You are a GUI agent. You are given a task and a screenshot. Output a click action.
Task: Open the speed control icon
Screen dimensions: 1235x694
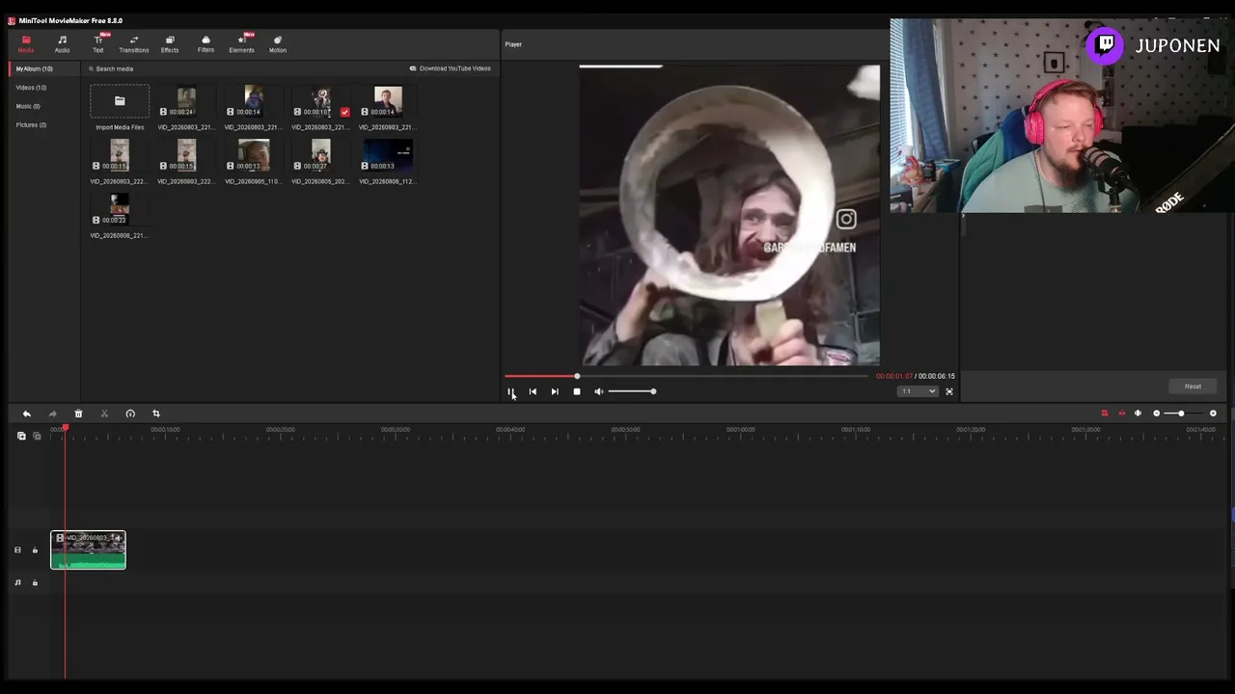click(130, 414)
